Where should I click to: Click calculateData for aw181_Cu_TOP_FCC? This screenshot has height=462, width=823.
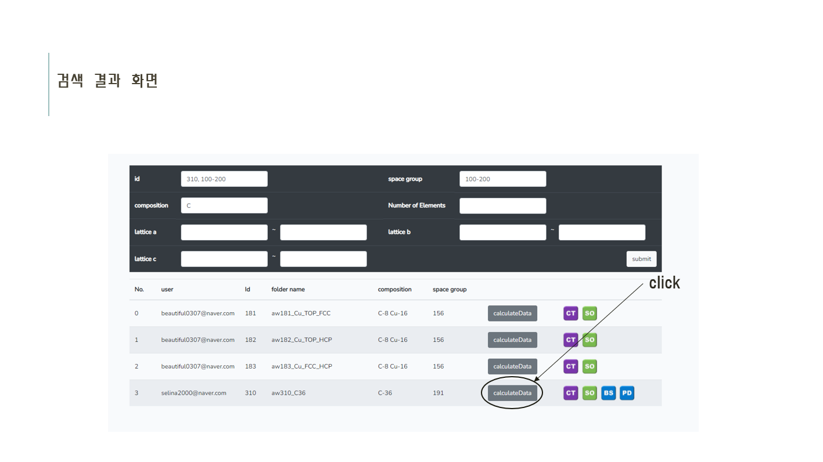pyautogui.click(x=512, y=313)
